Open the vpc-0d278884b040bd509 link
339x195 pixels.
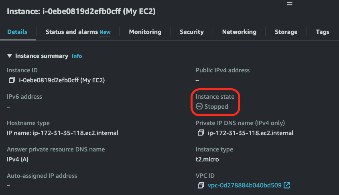[244, 185]
